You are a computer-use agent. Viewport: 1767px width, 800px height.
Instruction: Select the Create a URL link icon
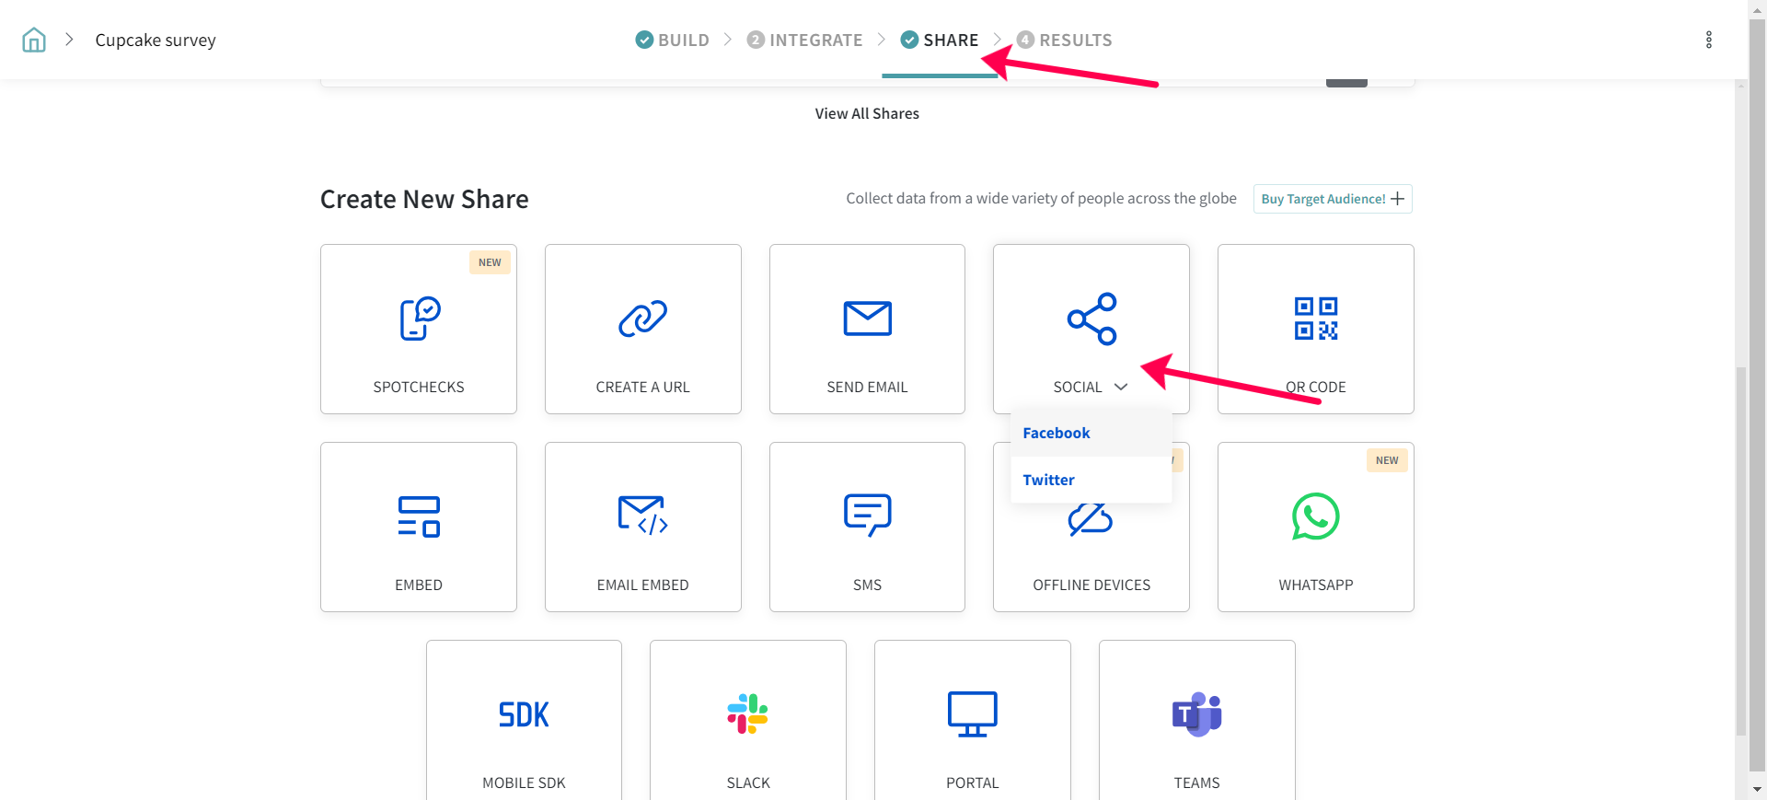pos(642,319)
